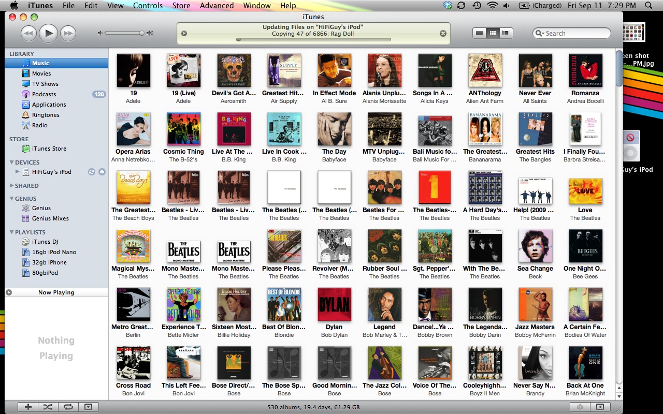Switch to list view
This screenshot has width=663, height=414.
480,33
